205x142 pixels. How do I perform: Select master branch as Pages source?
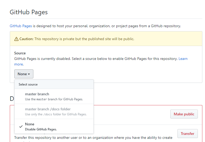(x=54, y=96)
